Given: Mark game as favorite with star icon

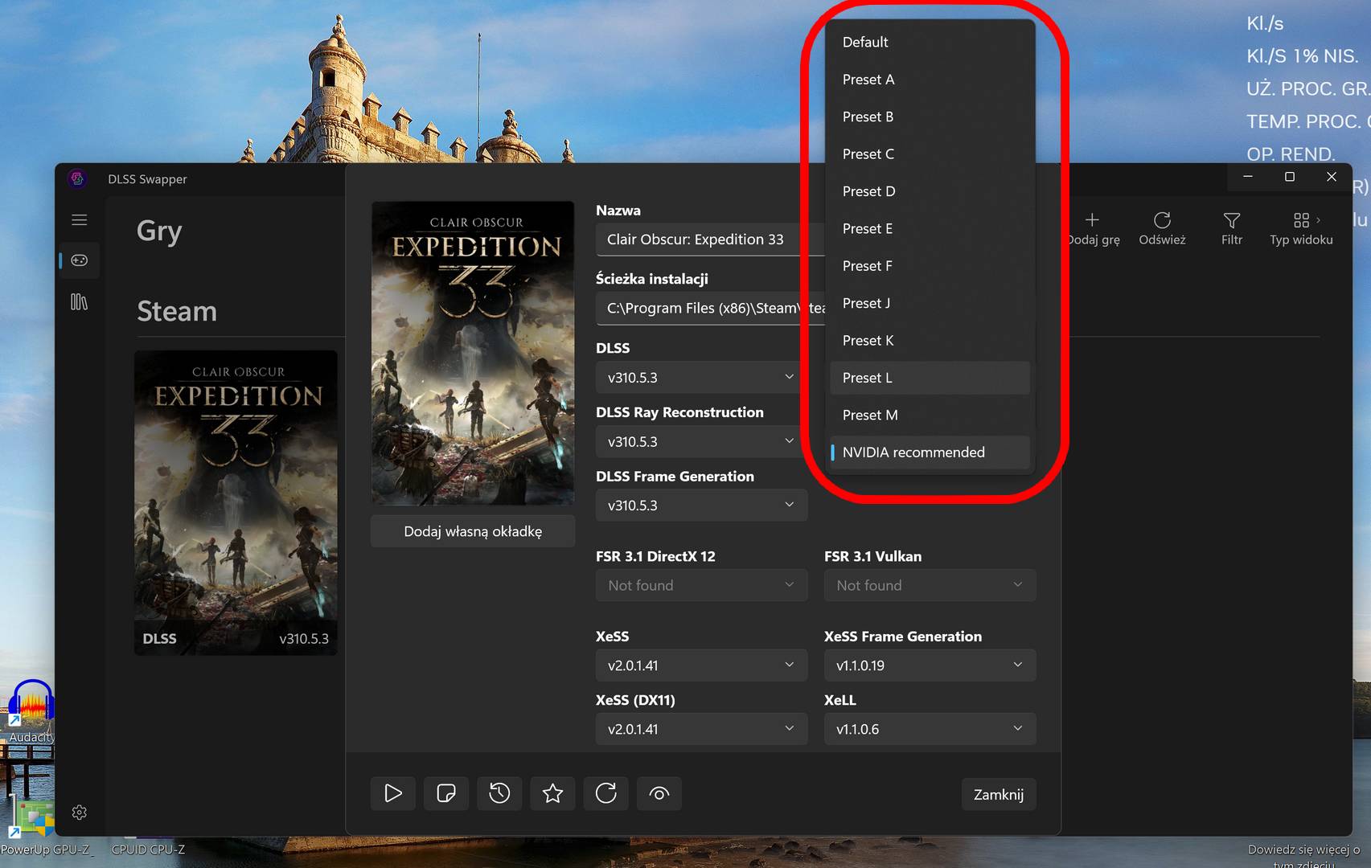Looking at the screenshot, I should click(552, 794).
